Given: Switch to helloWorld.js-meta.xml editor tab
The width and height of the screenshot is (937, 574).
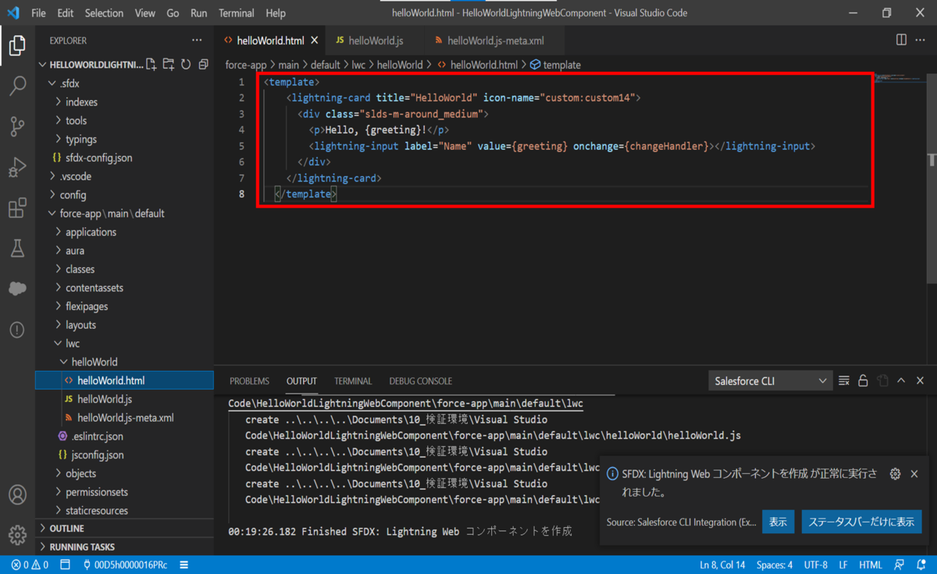Looking at the screenshot, I should coord(495,41).
